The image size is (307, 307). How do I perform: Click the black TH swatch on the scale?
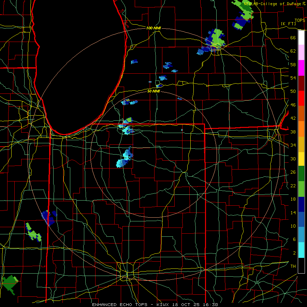click(x=301, y=265)
